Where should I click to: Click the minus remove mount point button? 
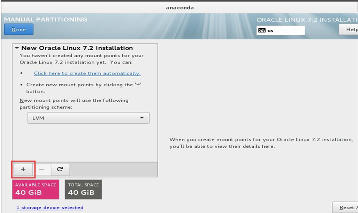coord(42,169)
